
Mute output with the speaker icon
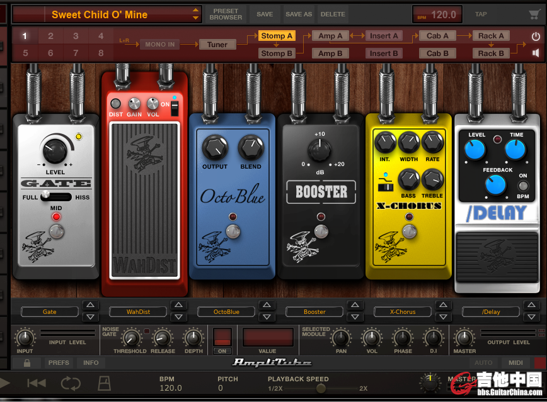tap(536, 53)
